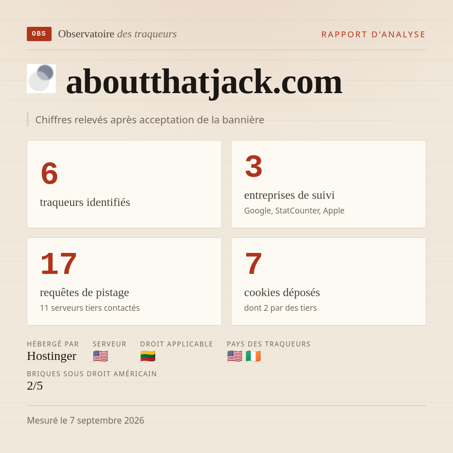
Task: Click the red OBS logo badge
Action: point(39,34)
